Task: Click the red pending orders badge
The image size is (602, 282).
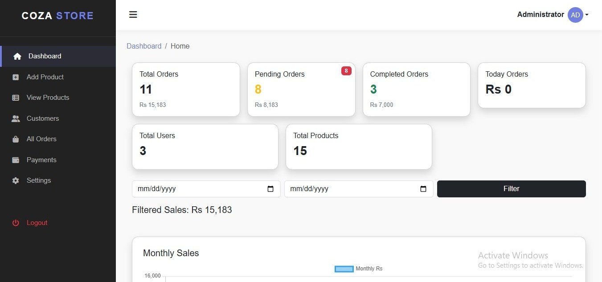Action: 346,70
